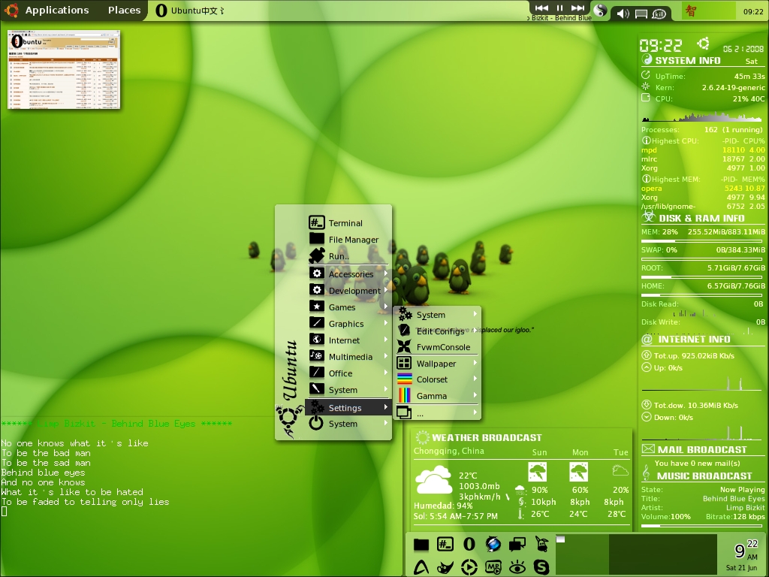Skip to next track in the top panel
This screenshot has height=577, width=769.
point(578,8)
